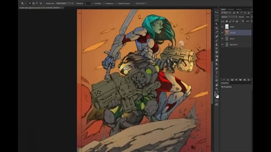The width and height of the screenshot is (271, 152).
Task: Select the Healing Brush tool
Action: [x=216, y=36]
